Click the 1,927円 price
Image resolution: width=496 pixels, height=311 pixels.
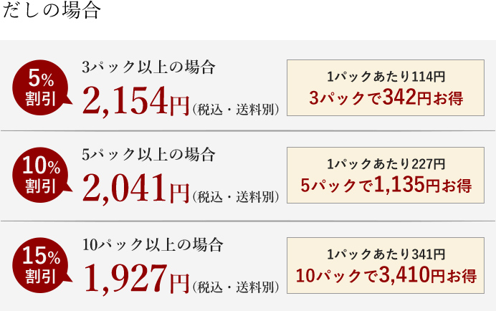pos(135,279)
